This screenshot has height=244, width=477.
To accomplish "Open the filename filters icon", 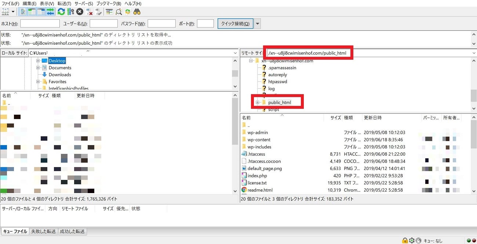I will [109, 12].
